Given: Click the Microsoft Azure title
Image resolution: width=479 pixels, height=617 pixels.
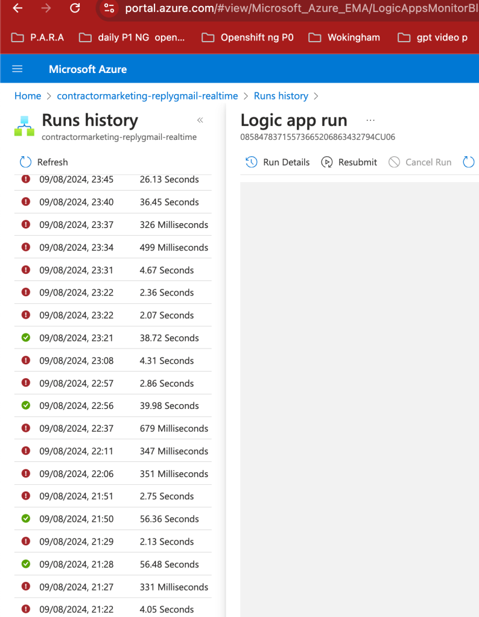Looking at the screenshot, I should [87, 69].
